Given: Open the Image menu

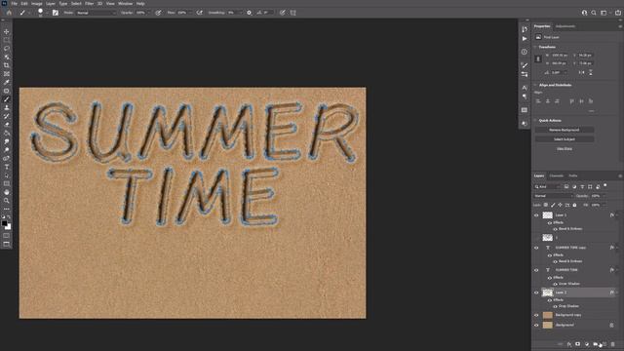Looking at the screenshot, I should pyautogui.click(x=37, y=4).
